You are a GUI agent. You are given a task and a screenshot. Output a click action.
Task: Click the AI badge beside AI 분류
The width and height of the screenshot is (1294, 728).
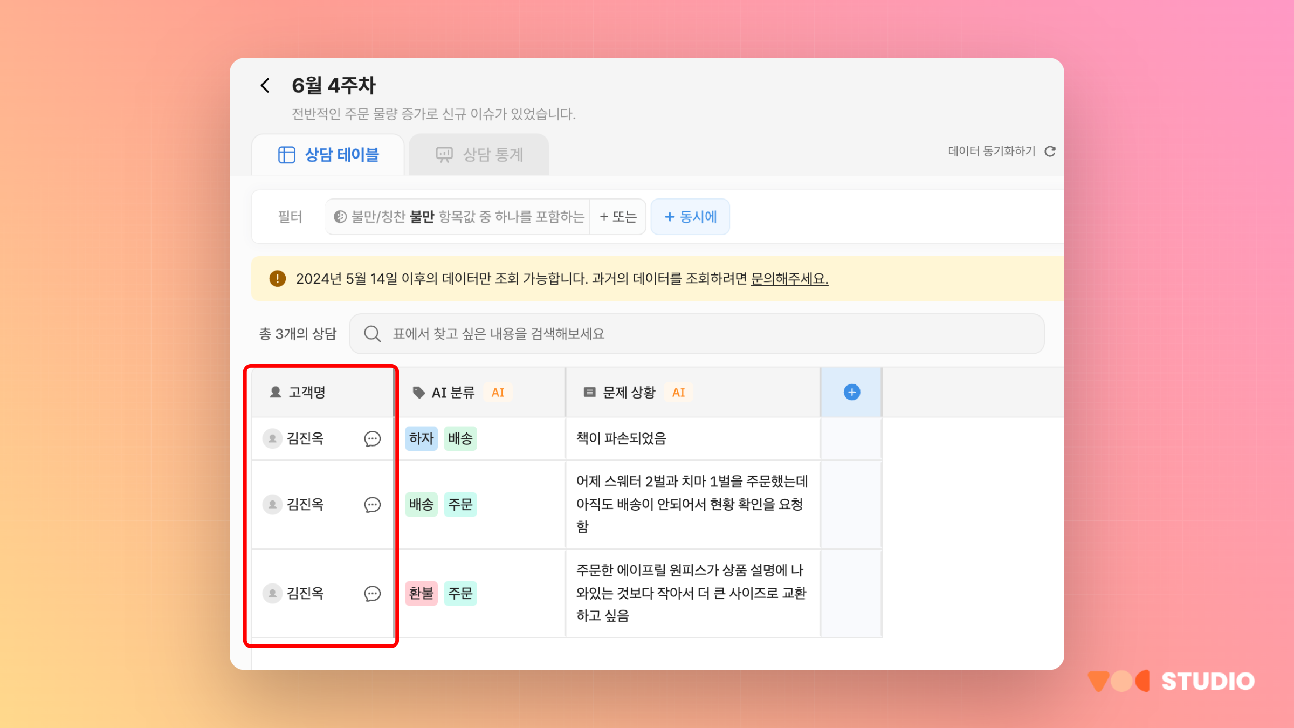498,393
